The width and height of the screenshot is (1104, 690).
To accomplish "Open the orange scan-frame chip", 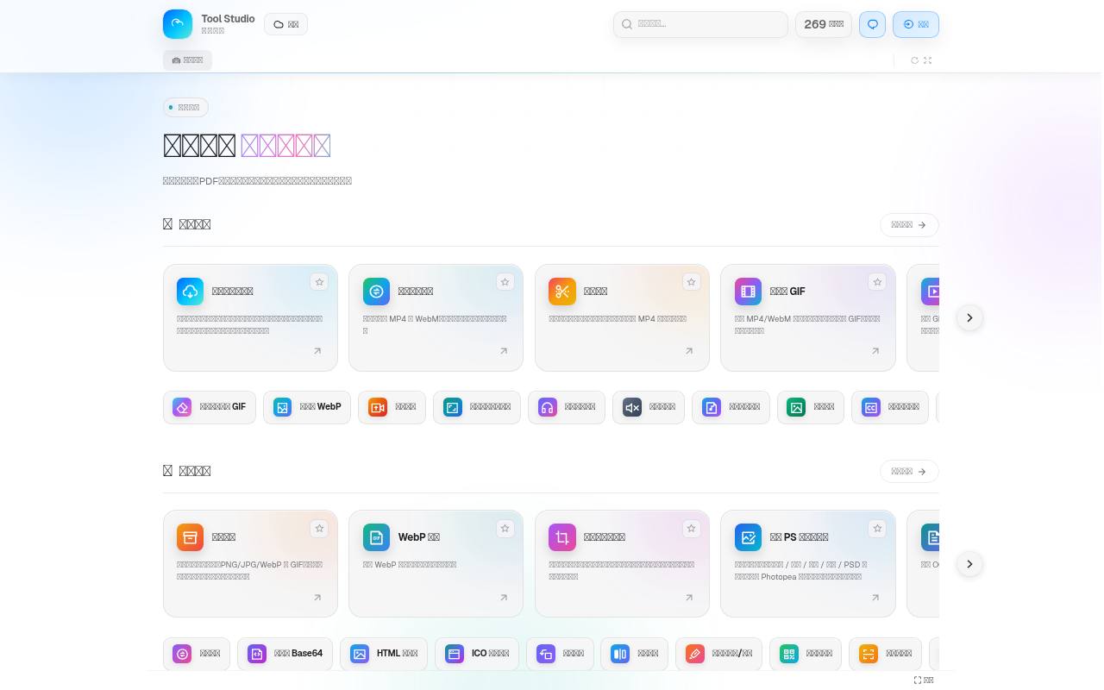I will [x=885, y=654].
